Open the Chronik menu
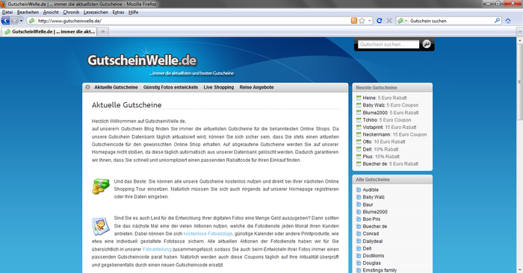This screenshot has width=523, height=273. (x=71, y=13)
